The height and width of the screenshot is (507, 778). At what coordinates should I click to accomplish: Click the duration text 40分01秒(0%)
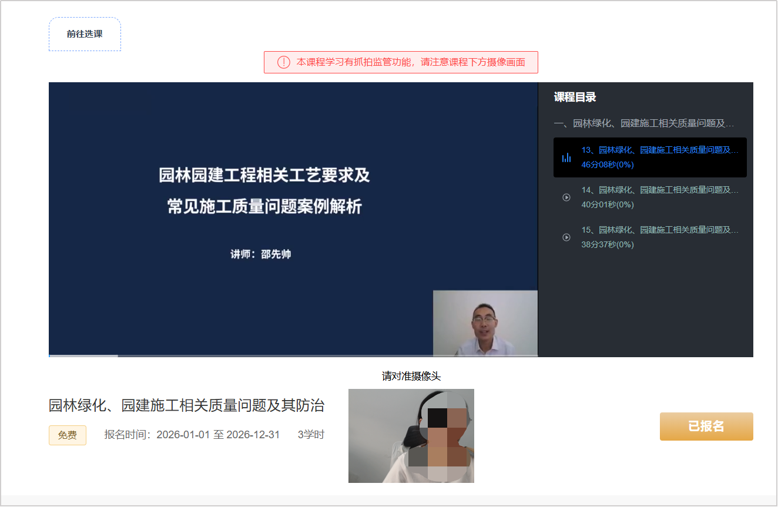(x=608, y=204)
